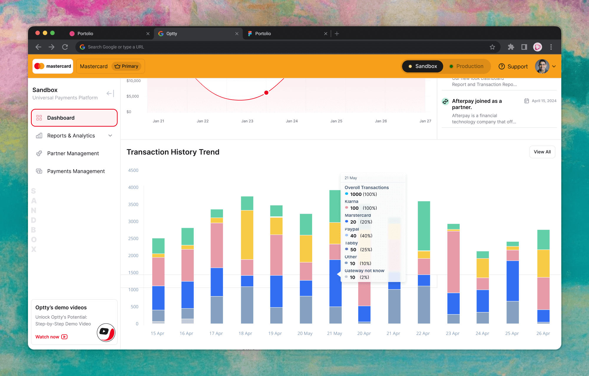
Task: Switch environment to Production
Action: pos(466,66)
